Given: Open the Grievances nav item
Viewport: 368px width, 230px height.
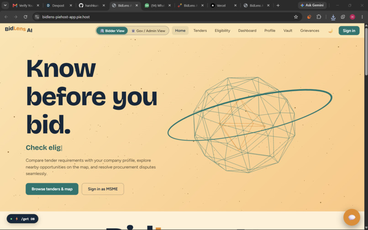Looking at the screenshot, I should pos(310,31).
